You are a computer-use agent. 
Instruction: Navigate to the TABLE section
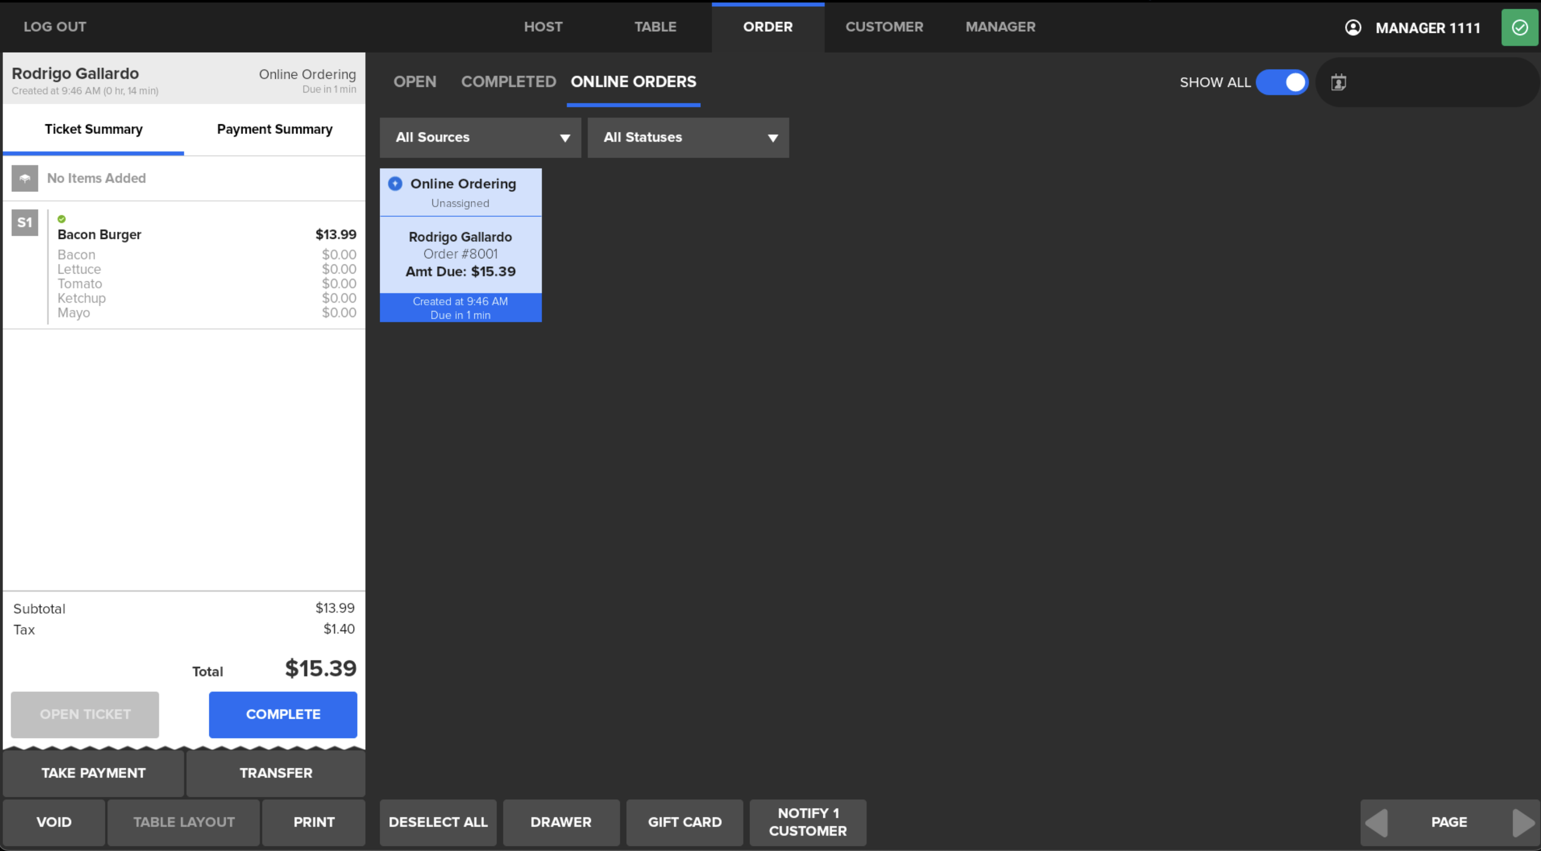(656, 27)
